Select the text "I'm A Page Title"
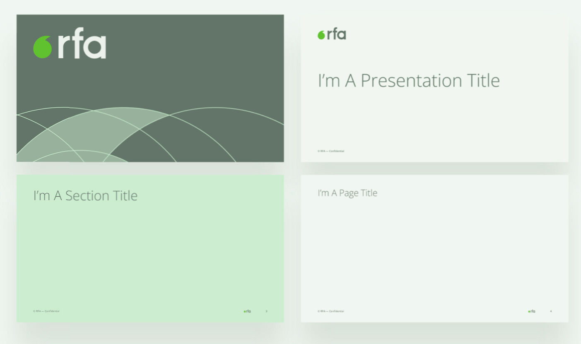 [347, 193]
